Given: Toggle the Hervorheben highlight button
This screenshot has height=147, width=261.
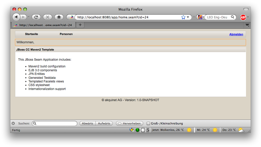Looking at the screenshot, I should coord(129,123).
